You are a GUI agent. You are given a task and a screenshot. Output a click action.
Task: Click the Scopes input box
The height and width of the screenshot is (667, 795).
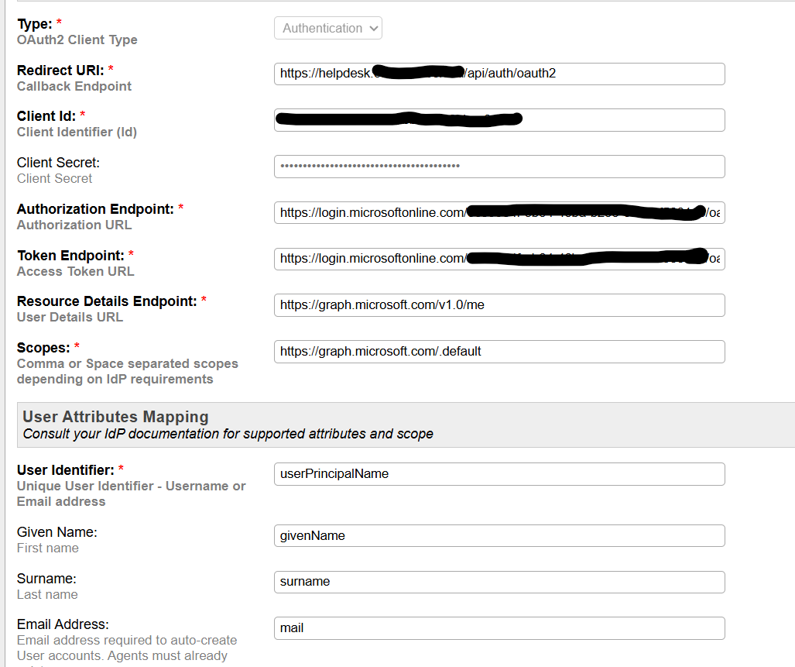pyautogui.click(x=499, y=352)
